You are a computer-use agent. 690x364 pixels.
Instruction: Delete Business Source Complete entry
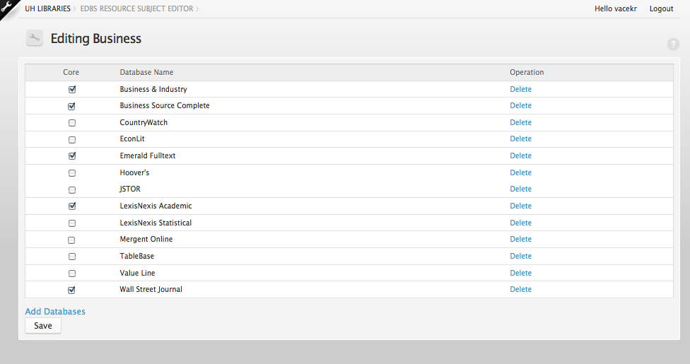[x=520, y=105]
